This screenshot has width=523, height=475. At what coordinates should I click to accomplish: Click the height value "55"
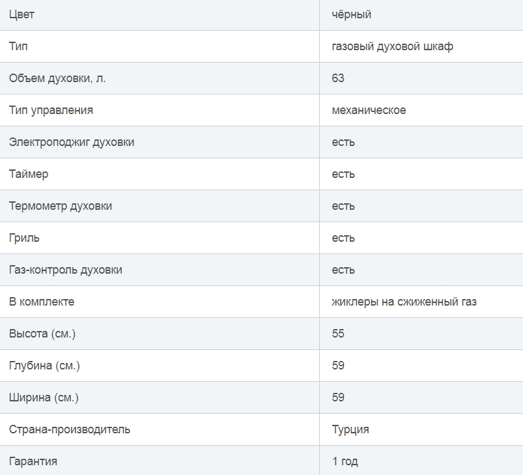point(338,334)
